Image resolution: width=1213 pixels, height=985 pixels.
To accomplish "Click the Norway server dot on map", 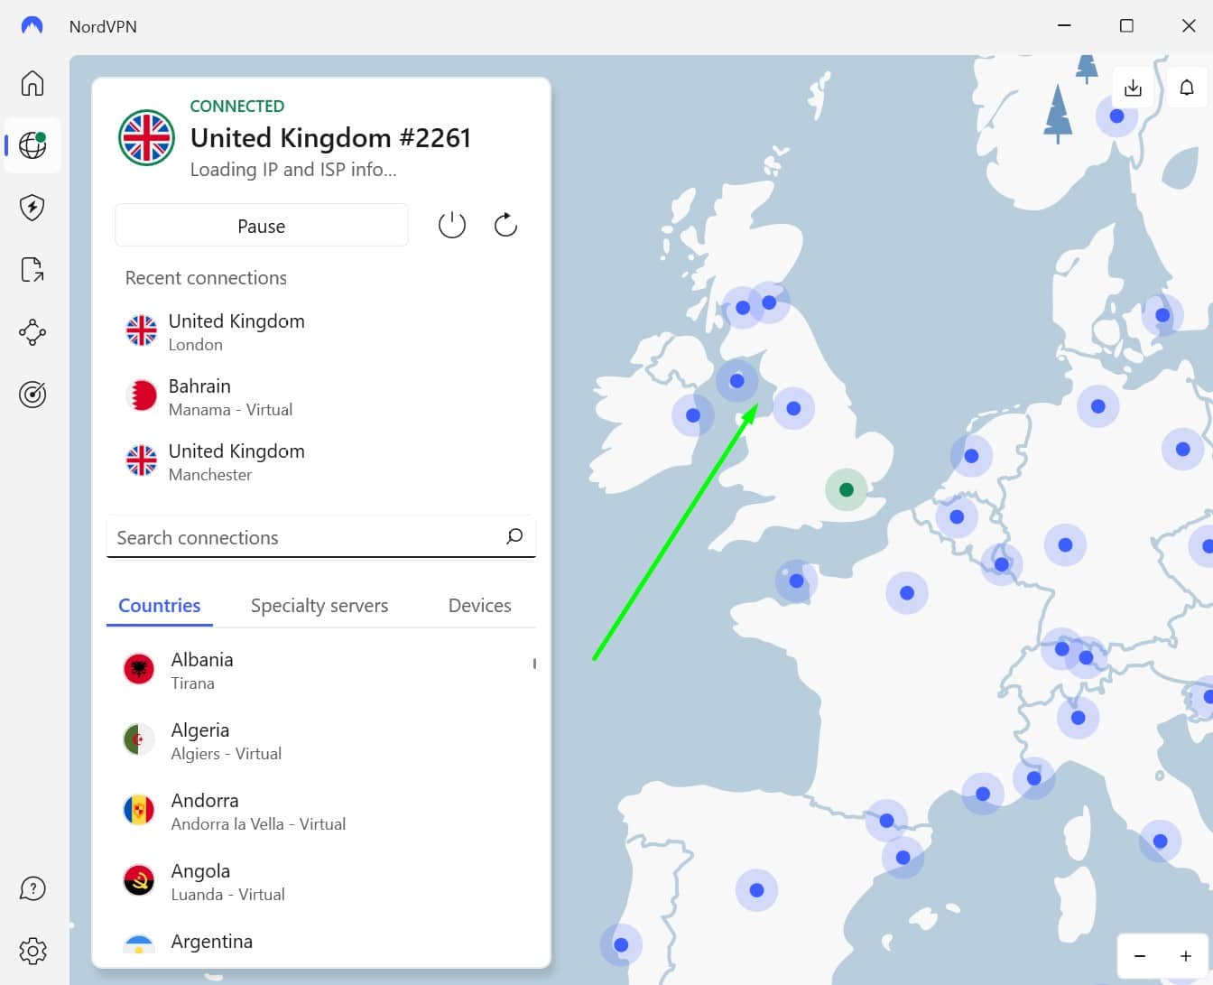I will coord(1116,116).
